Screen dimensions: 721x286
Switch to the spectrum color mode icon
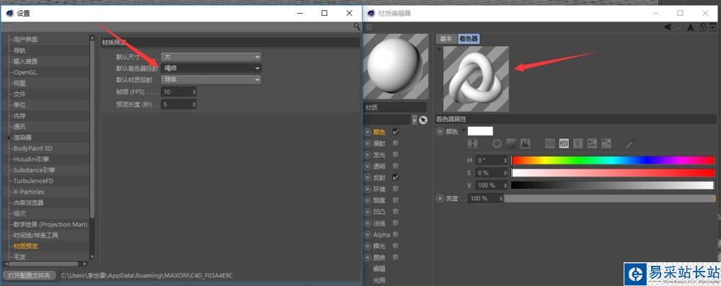point(511,143)
